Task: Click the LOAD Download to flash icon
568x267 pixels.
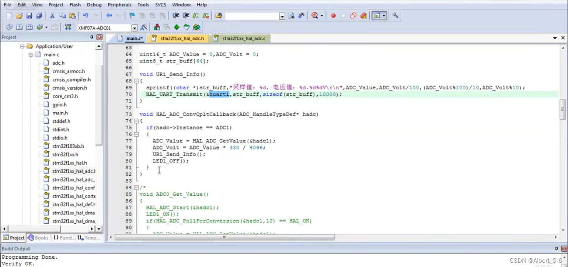Action: [67, 27]
